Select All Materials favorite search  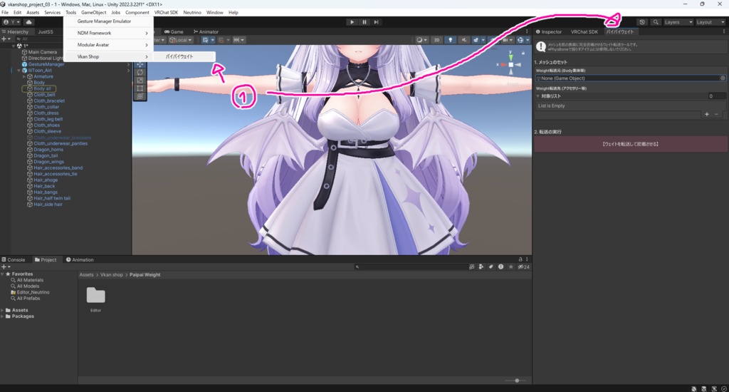coord(30,280)
